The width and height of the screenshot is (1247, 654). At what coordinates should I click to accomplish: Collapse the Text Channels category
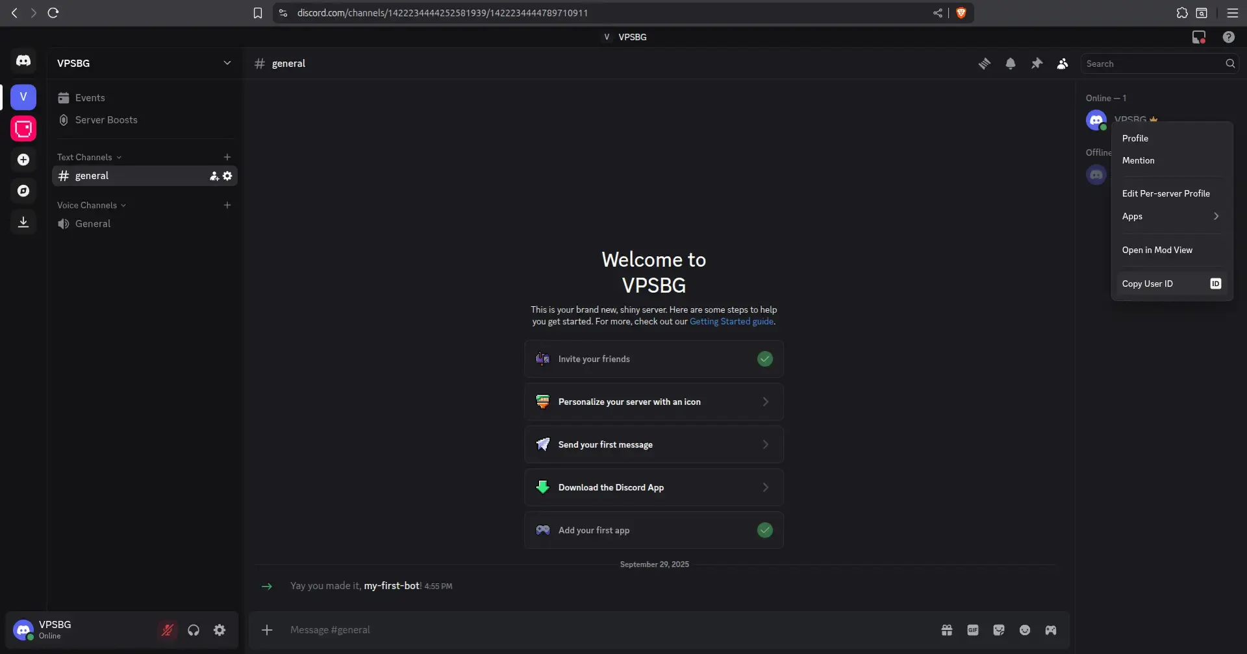tap(89, 157)
